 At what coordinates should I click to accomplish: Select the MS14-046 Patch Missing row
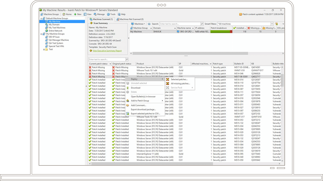pyautogui.click(x=184, y=74)
